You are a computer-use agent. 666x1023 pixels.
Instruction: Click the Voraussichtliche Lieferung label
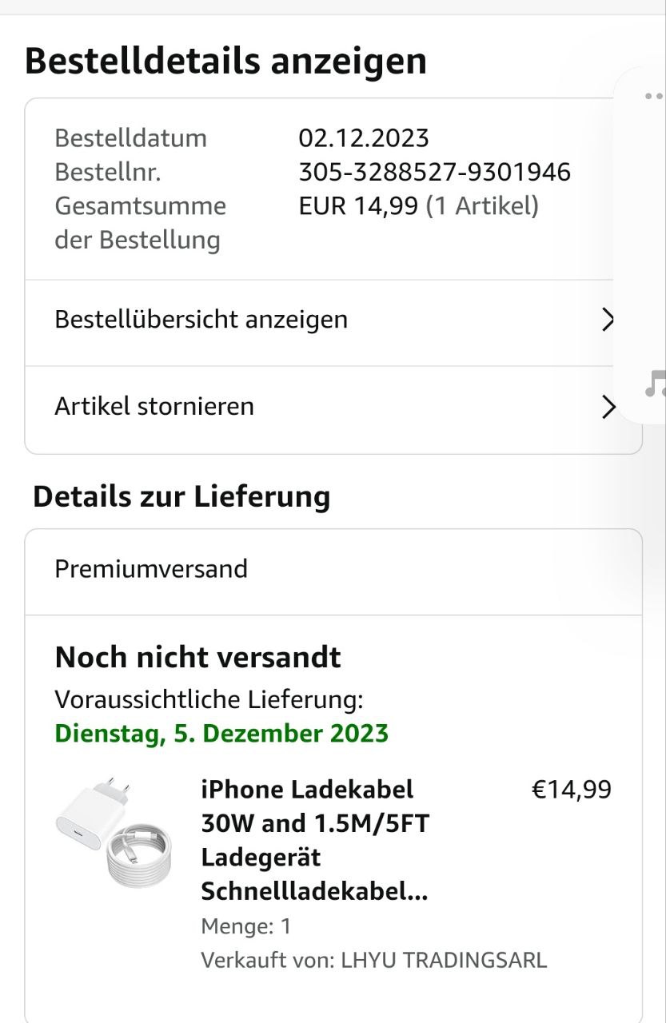pyautogui.click(x=209, y=700)
